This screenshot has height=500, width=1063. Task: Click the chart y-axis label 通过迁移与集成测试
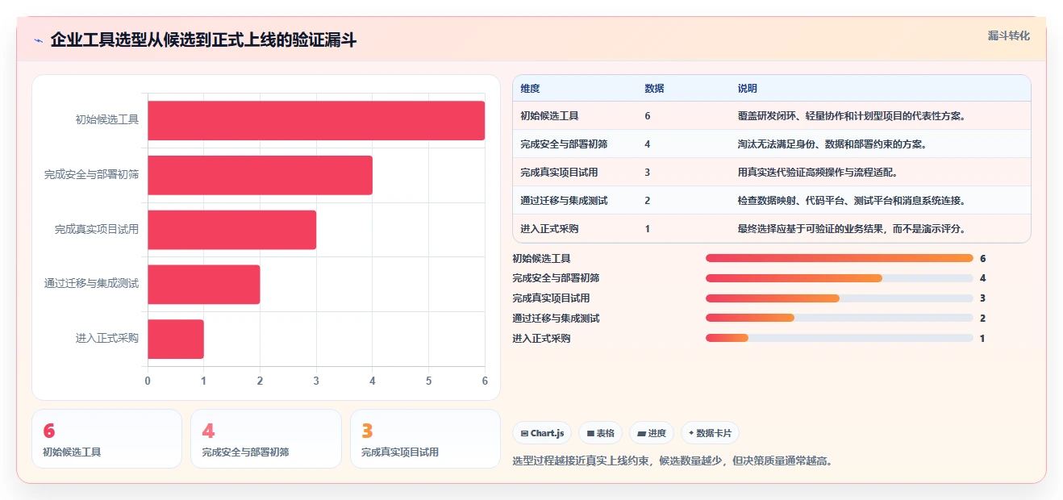click(x=91, y=284)
